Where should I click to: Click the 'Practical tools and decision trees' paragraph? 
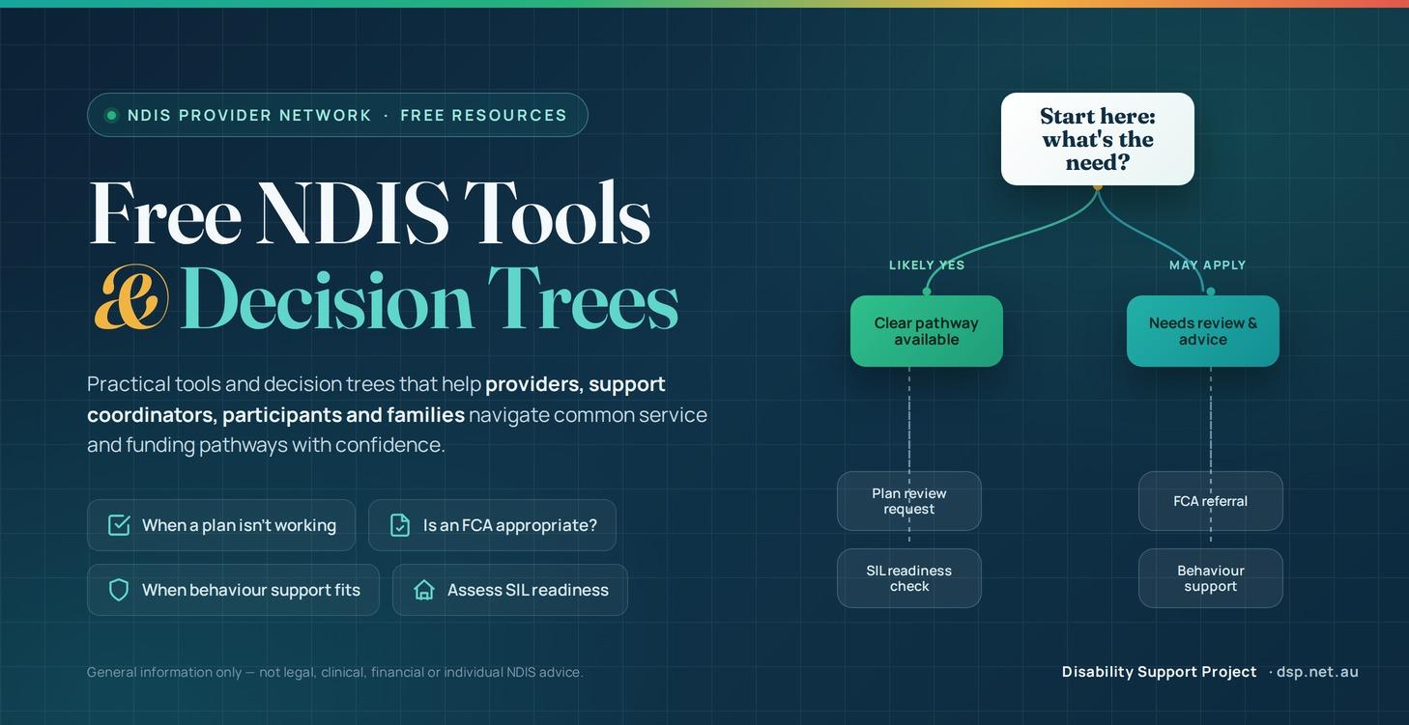(x=397, y=414)
